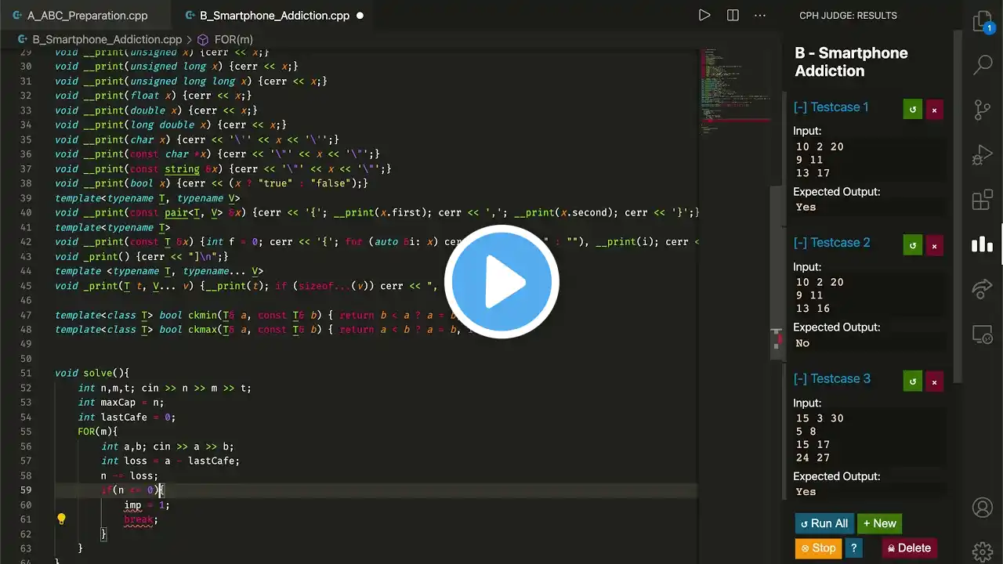
Task: Select the B_Smartphone_Addiction.cpp tab
Action: pyautogui.click(x=274, y=15)
